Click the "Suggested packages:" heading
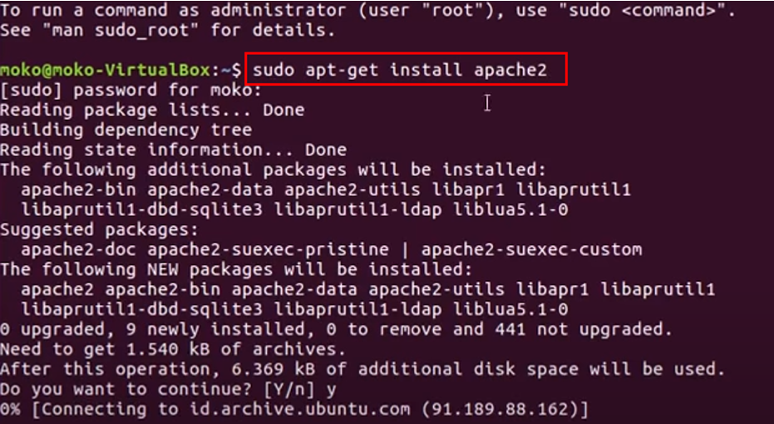The width and height of the screenshot is (774, 424). (x=99, y=229)
